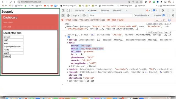The height and width of the screenshot is (99, 176).
Task: Click the Dashboard heading
Action: click(10, 18)
